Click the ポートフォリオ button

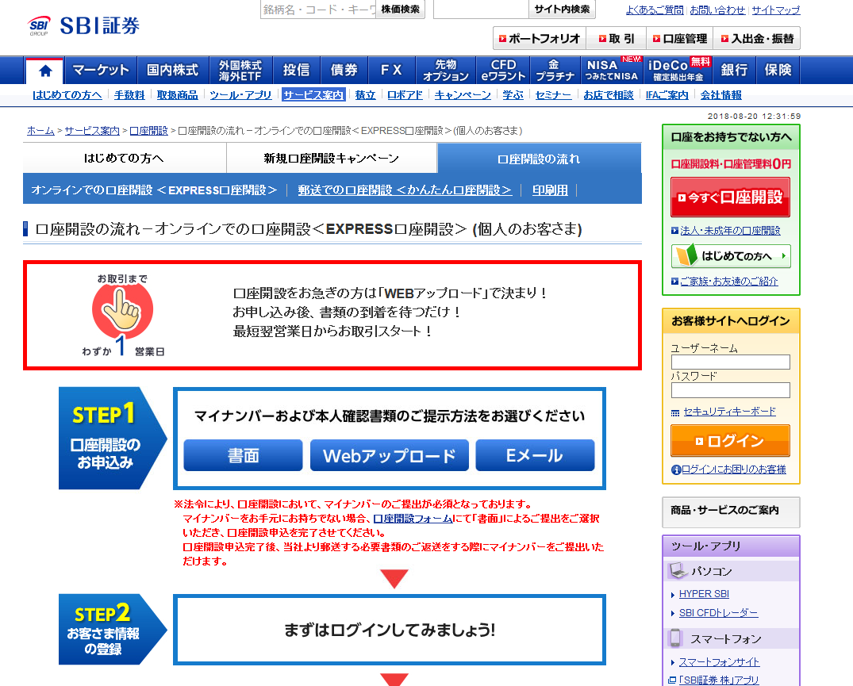[x=540, y=39]
